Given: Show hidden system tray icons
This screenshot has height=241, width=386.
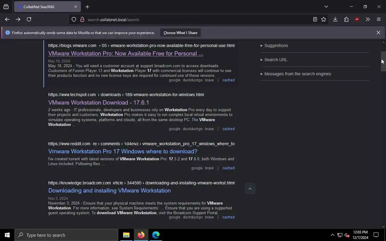Looking at the screenshot, I should pyautogui.click(x=332, y=235).
